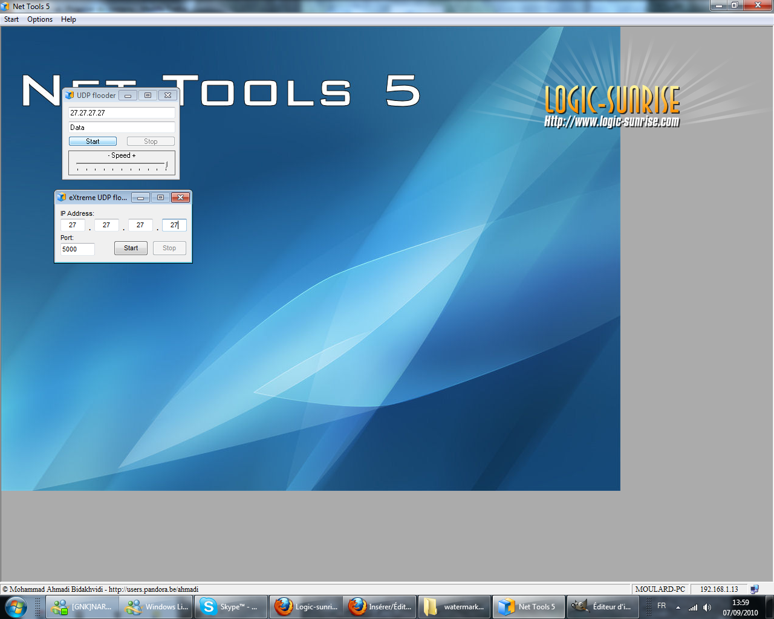
Task: Click the fourth IP Address octet field
Action: pyautogui.click(x=174, y=225)
